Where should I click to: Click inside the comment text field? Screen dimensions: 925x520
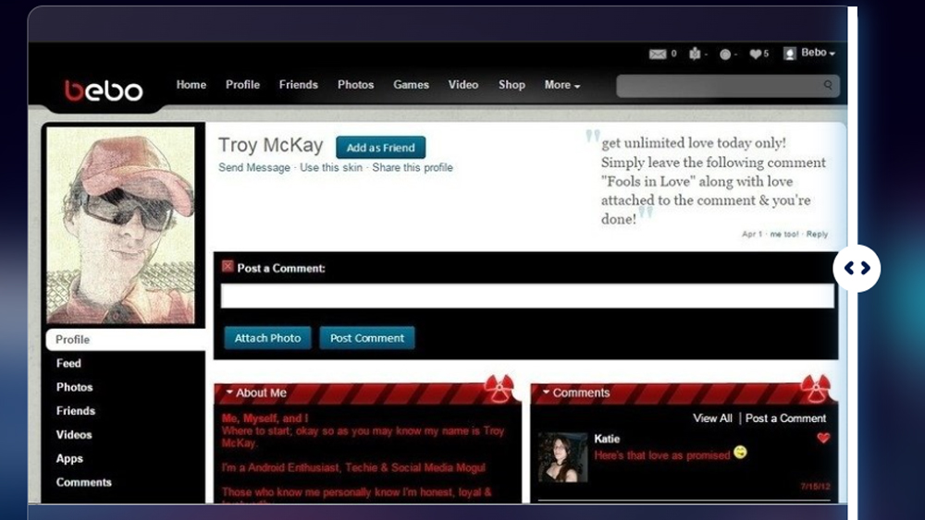point(527,296)
